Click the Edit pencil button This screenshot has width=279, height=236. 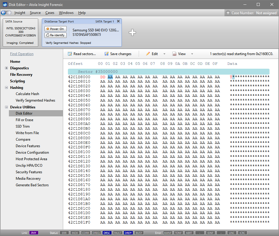click(152, 54)
